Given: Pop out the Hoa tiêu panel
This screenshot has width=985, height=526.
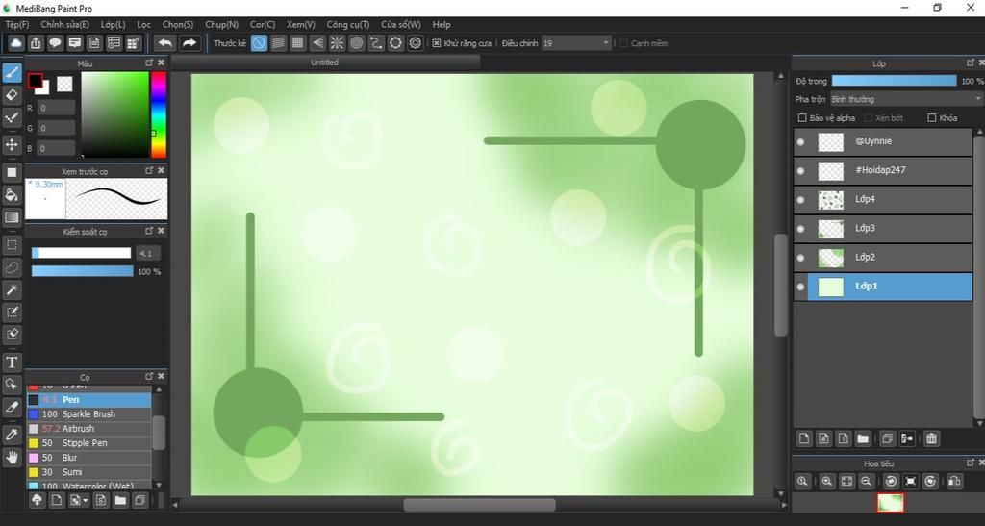Looking at the screenshot, I should 971,463.
